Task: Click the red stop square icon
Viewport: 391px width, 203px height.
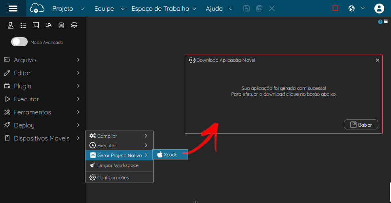Action: coord(335,8)
